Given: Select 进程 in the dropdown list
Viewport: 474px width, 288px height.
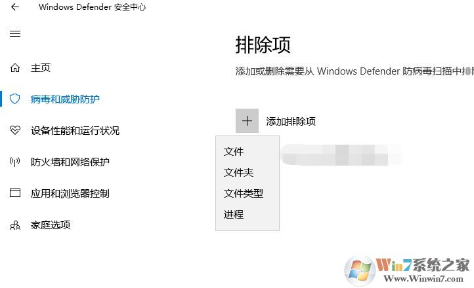Looking at the screenshot, I should pos(234,215).
